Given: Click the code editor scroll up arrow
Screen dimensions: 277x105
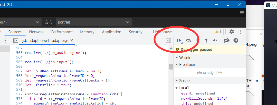Looking at the screenshot, I should [x=171, y=48].
